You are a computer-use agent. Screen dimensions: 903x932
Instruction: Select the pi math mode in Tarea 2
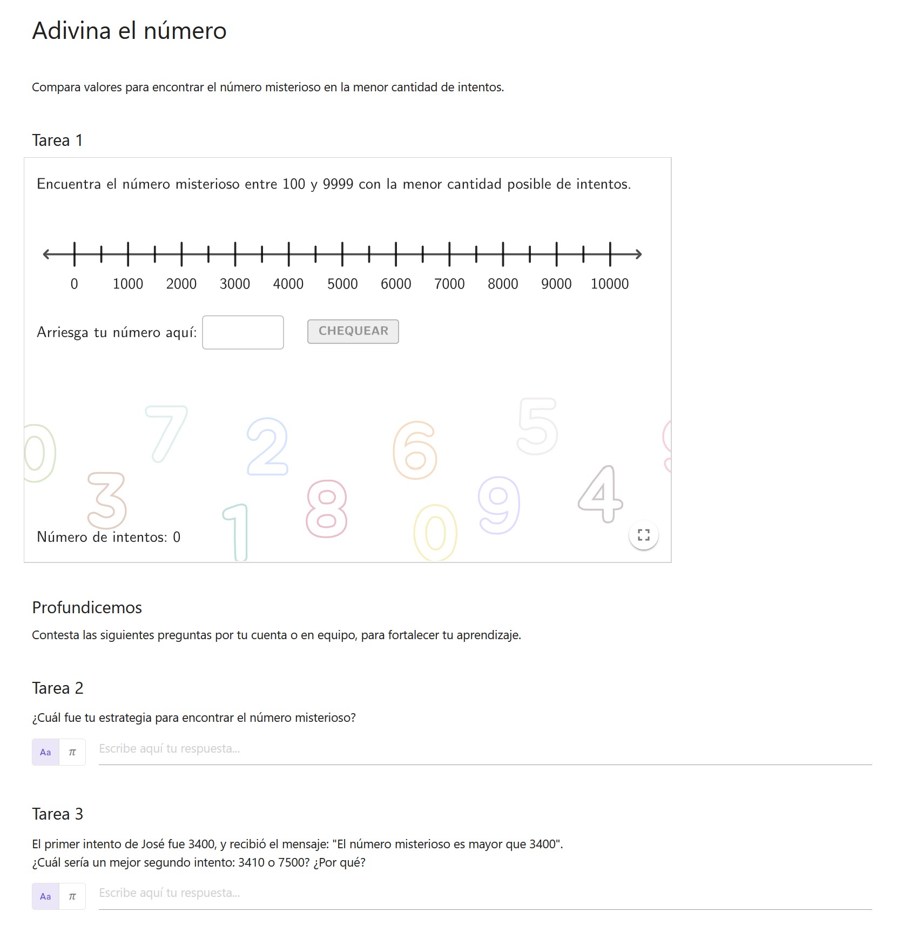[x=72, y=752]
